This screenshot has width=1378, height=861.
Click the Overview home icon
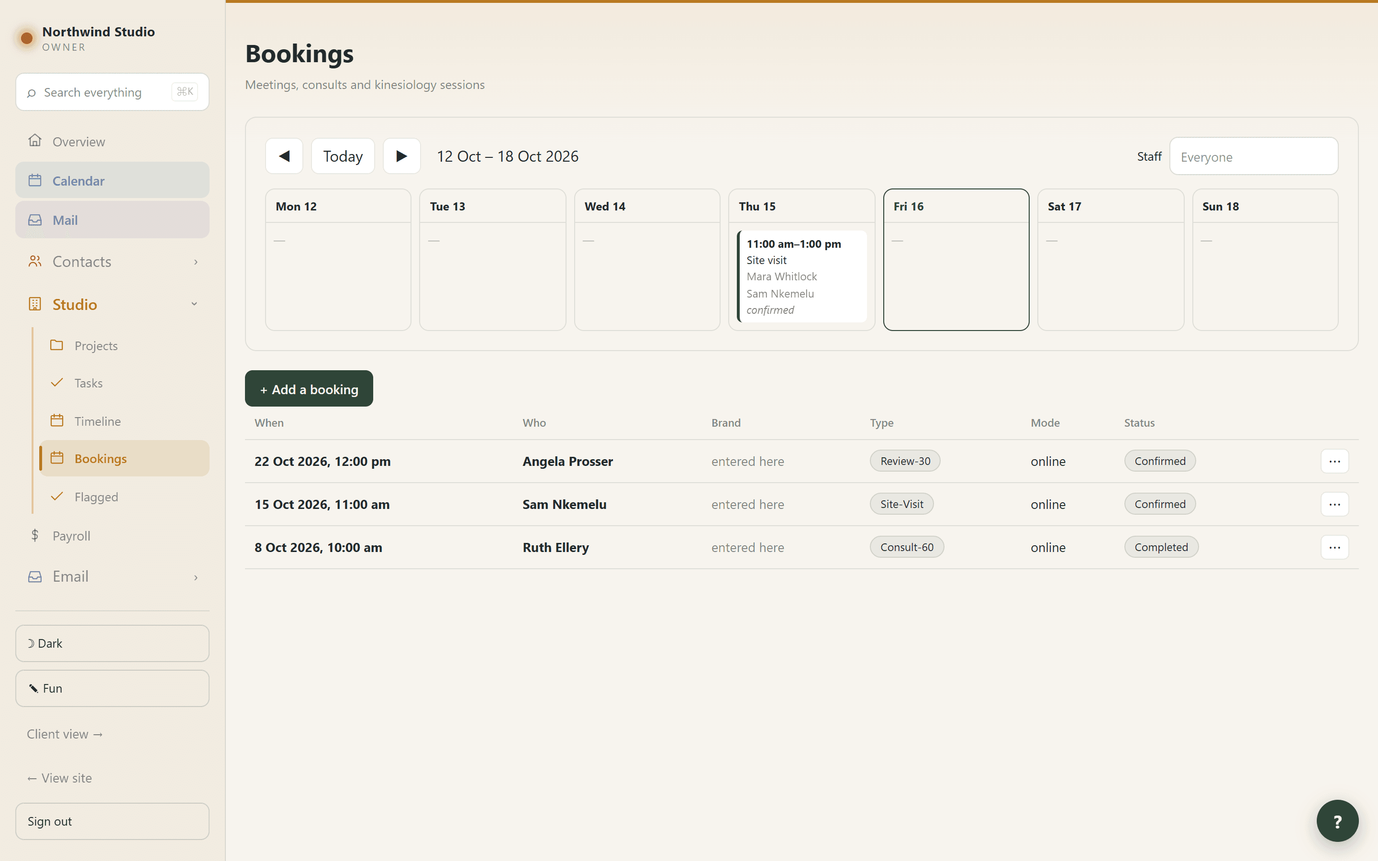pos(35,141)
